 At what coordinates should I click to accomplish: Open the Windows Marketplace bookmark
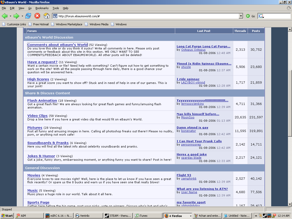69,24
